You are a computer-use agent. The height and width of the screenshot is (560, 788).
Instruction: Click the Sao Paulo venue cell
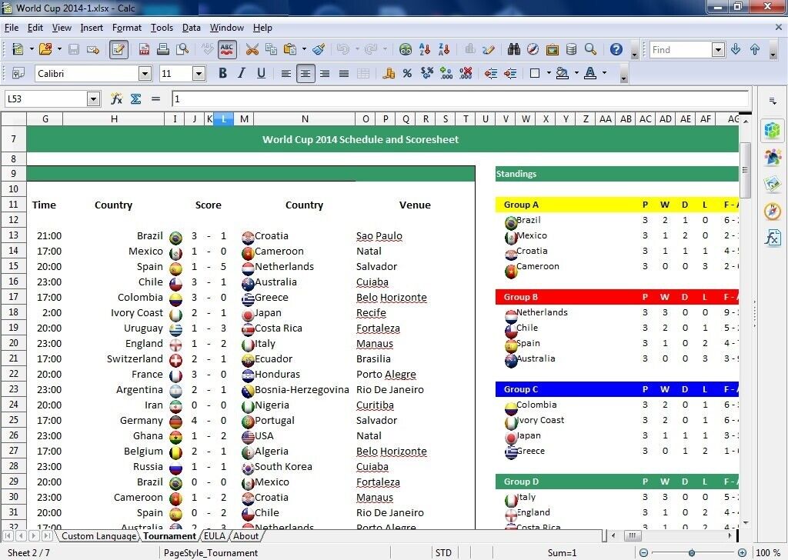pyautogui.click(x=379, y=235)
